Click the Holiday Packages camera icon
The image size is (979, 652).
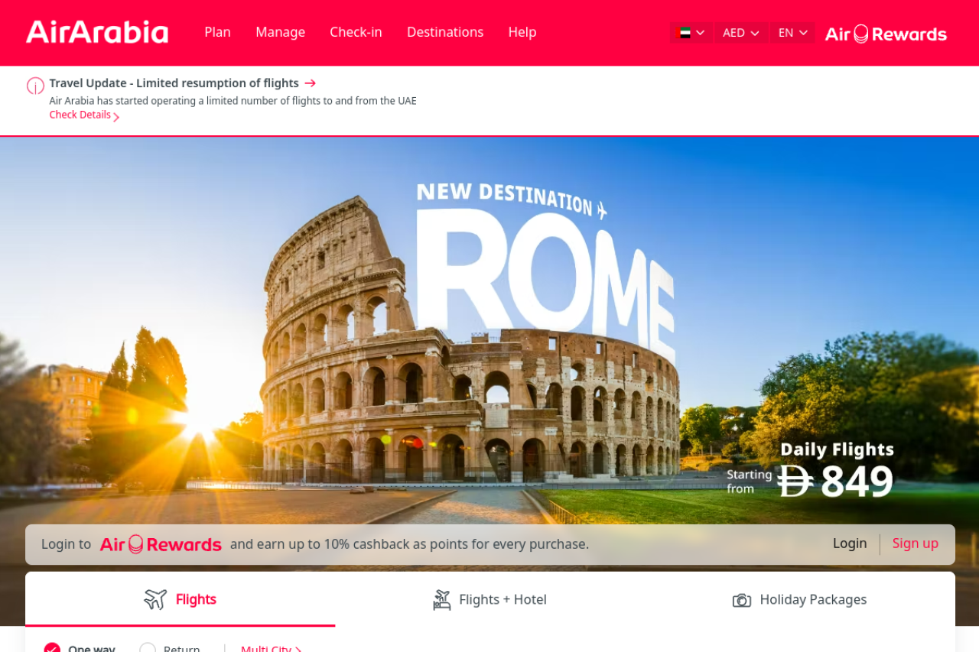click(x=742, y=600)
